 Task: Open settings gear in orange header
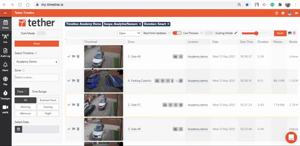click(x=283, y=13)
